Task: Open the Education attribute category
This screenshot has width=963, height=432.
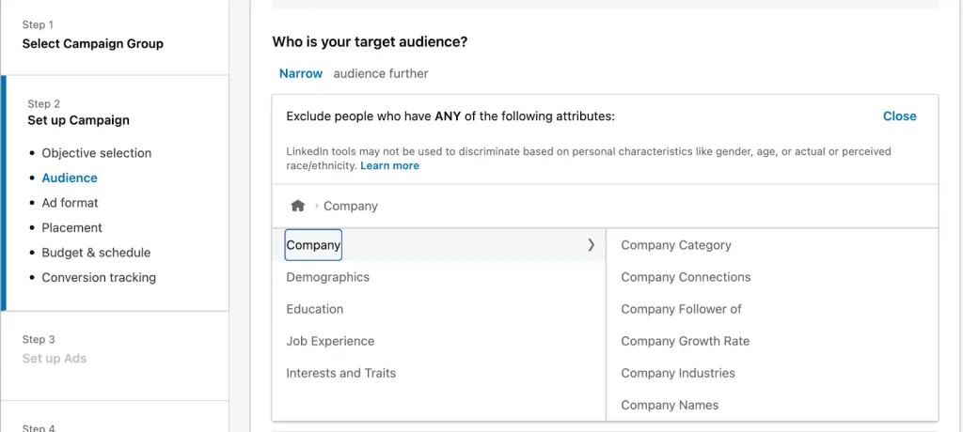Action: (314, 309)
